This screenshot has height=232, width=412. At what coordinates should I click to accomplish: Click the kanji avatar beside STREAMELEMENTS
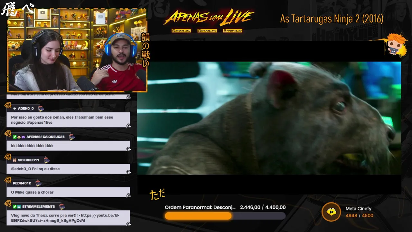pyautogui.click(x=8, y=203)
